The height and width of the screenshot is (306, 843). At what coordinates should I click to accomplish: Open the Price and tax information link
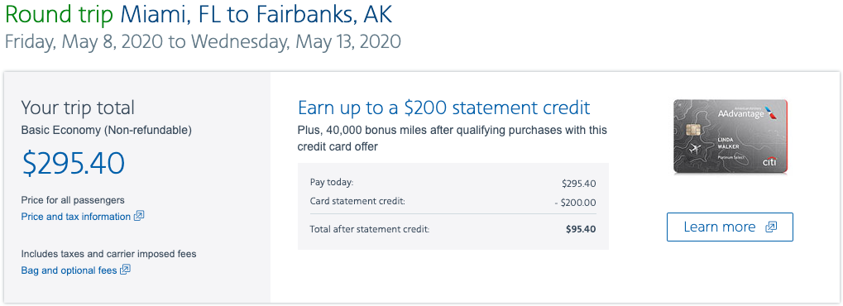pyautogui.click(x=75, y=217)
